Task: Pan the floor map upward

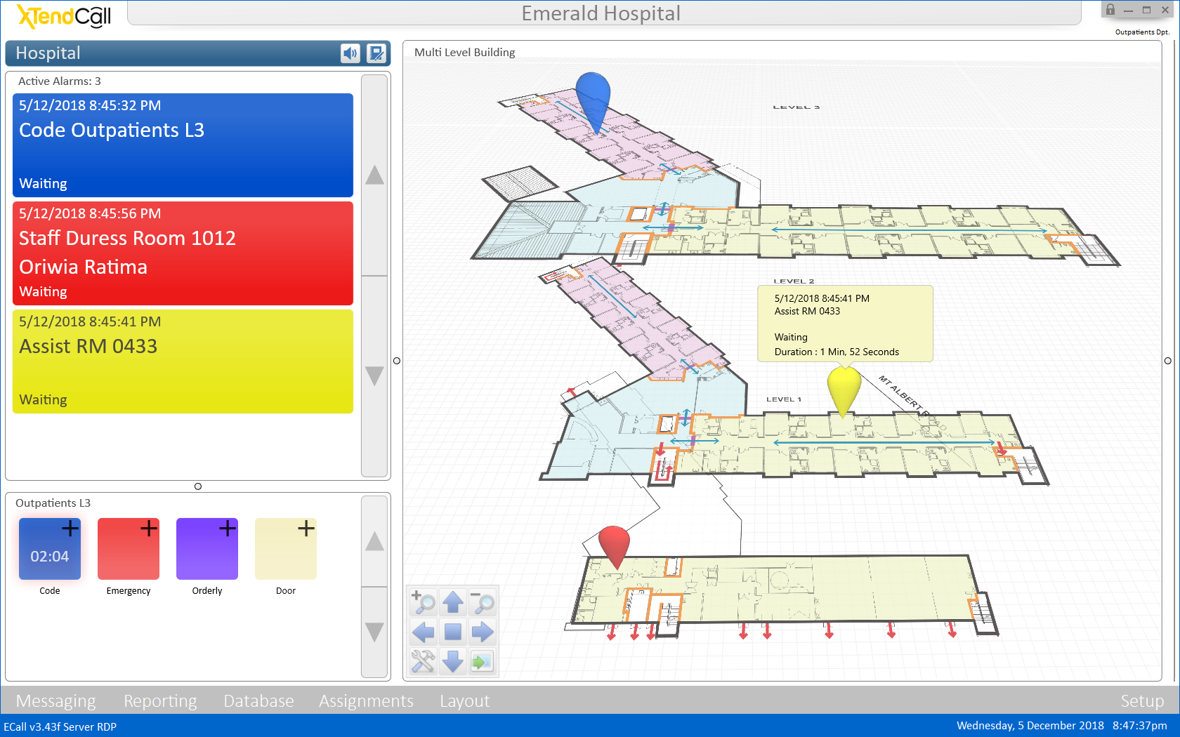Action: coord(453,602)
